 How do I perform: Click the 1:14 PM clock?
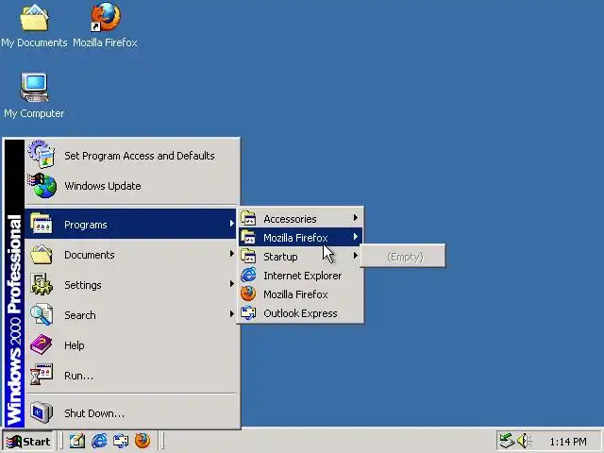568,442
